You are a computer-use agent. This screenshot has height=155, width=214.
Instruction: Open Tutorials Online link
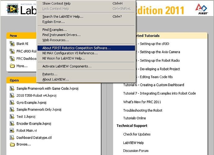click(x=135, y=118)
